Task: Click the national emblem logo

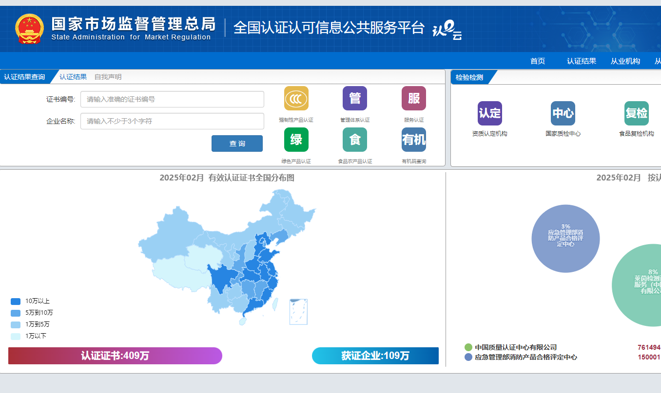Action: pos(30,29)
